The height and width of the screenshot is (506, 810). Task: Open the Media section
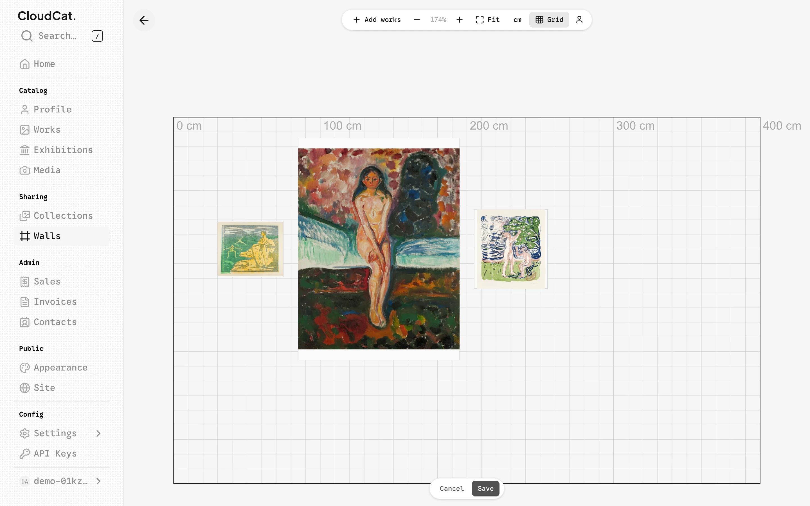pyautogui.click(x=62, y=170)
